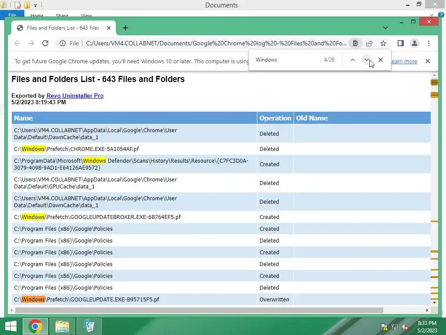Open the find-in-page search icon in address bar
This screenshot has height=335, width=446.
tap(355, 43)
